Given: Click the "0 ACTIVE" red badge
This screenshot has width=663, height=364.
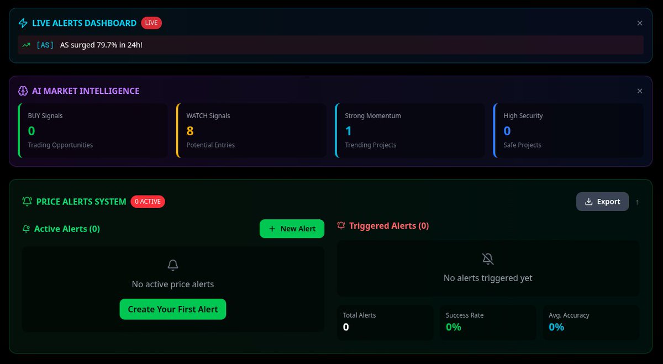Looking at the screenshot, I should pos(148,202).
